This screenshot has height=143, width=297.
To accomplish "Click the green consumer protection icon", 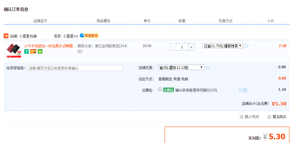I will (x=40, y=51).
